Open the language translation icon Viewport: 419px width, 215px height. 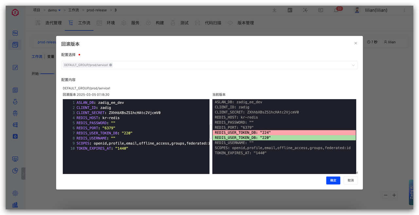(x=290, y=10)
